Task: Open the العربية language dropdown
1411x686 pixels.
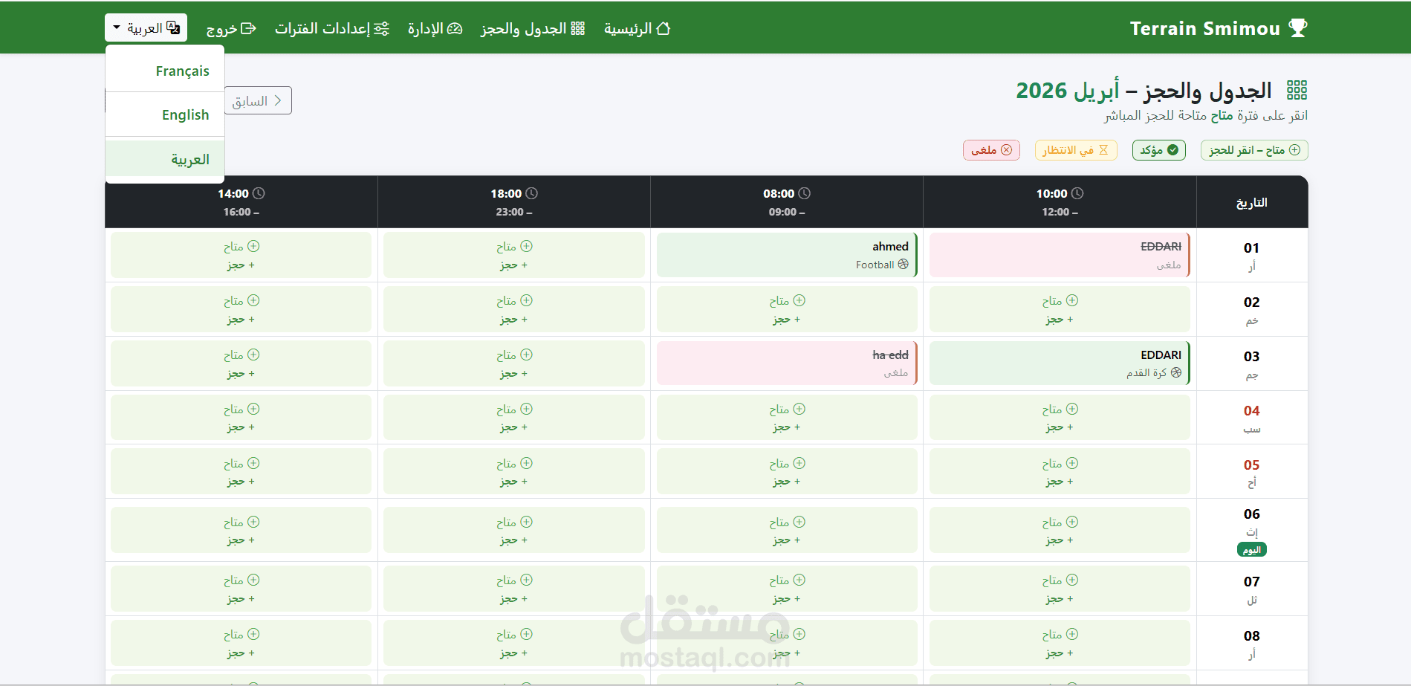Action: [146, 27]
